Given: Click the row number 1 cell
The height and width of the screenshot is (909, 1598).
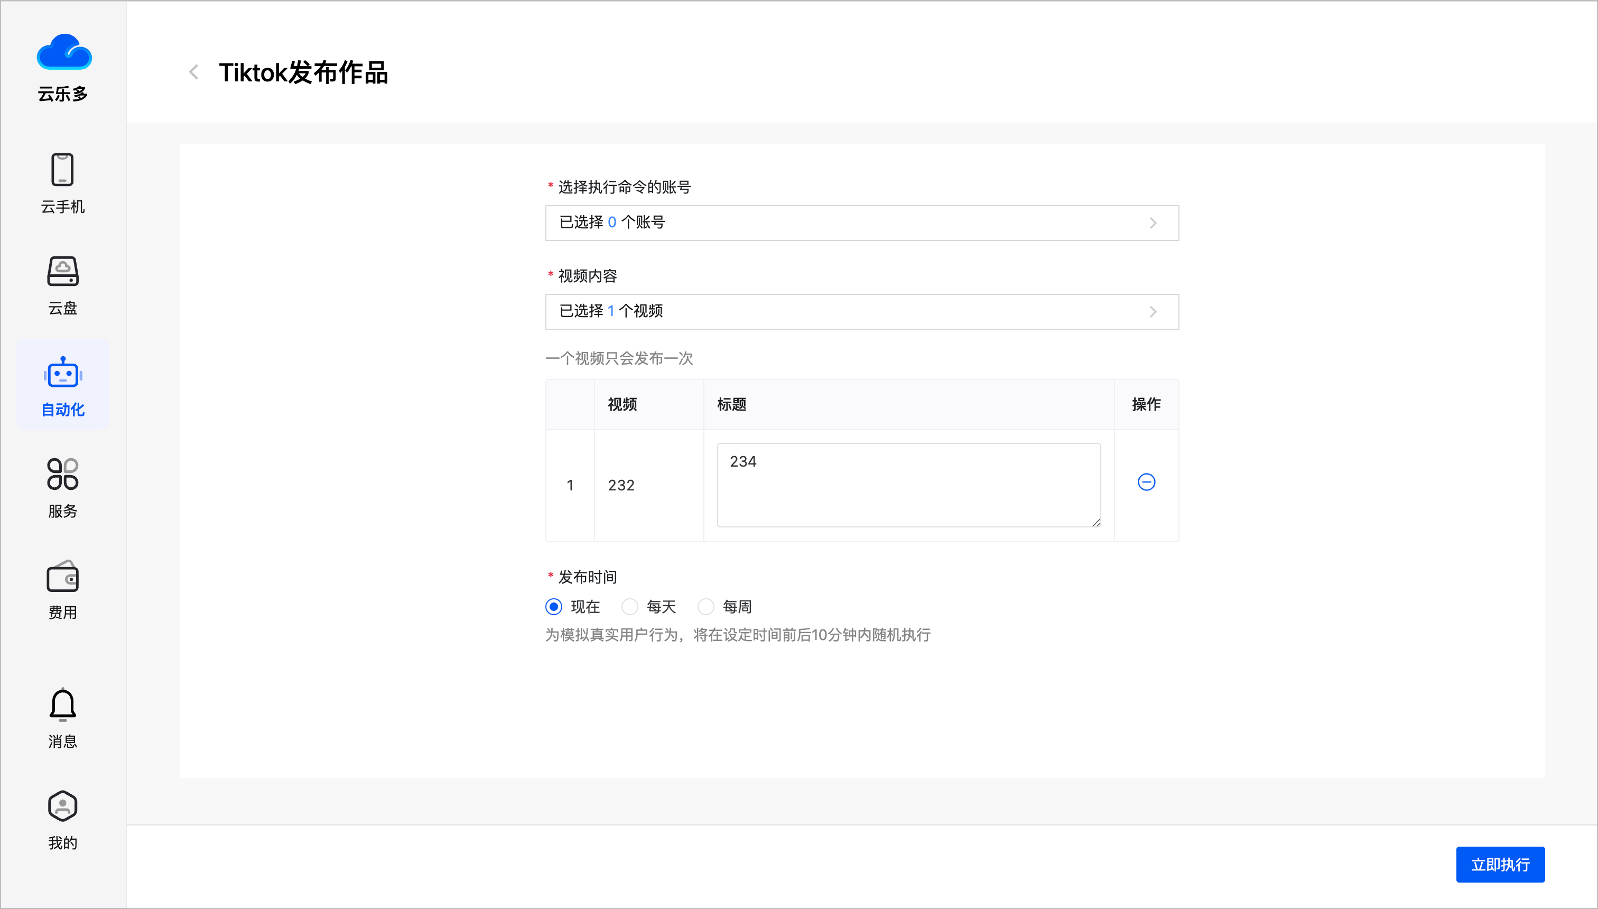Looking at the screenshot, I should point(570,485).
